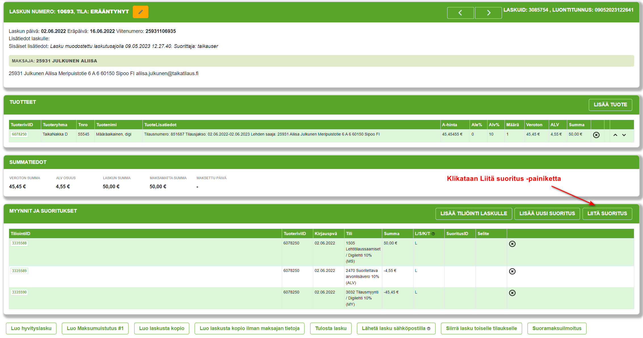
Task: Click help icon next to L/S/K/T header
Action: pos(433,234)
